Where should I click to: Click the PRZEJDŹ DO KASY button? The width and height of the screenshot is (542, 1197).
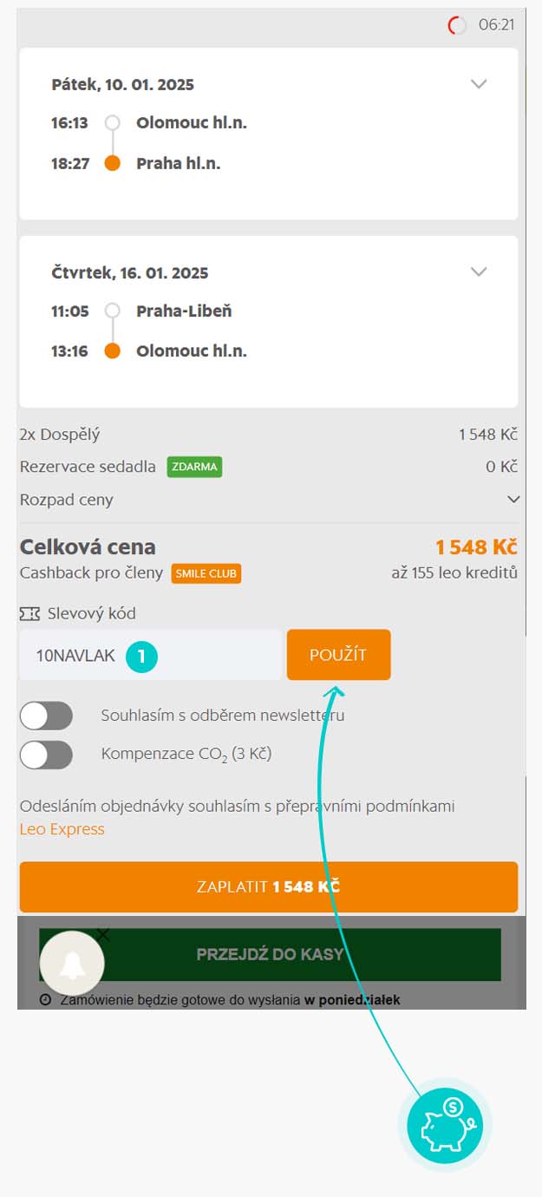[270, 954]
